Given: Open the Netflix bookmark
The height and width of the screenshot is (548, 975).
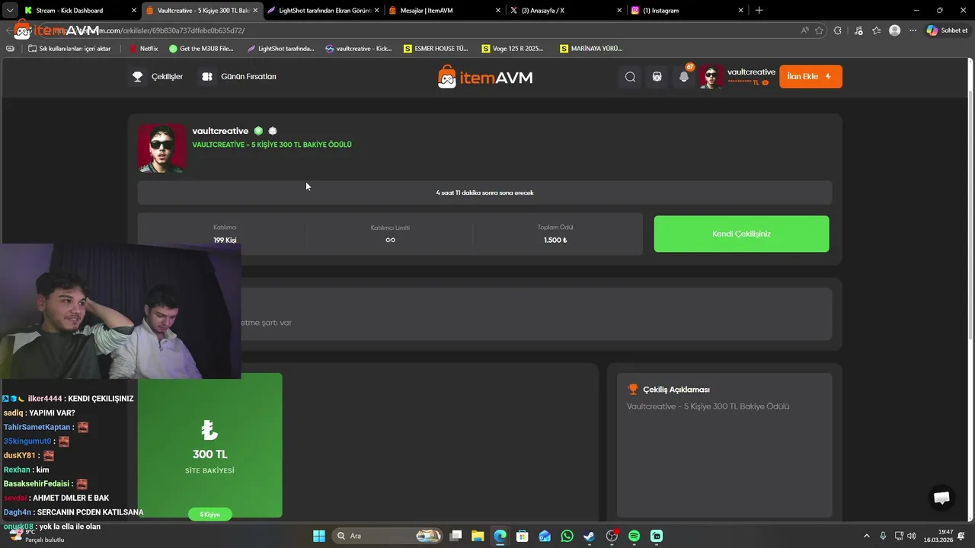Looking at the screenshot, I should coord(143,48).
